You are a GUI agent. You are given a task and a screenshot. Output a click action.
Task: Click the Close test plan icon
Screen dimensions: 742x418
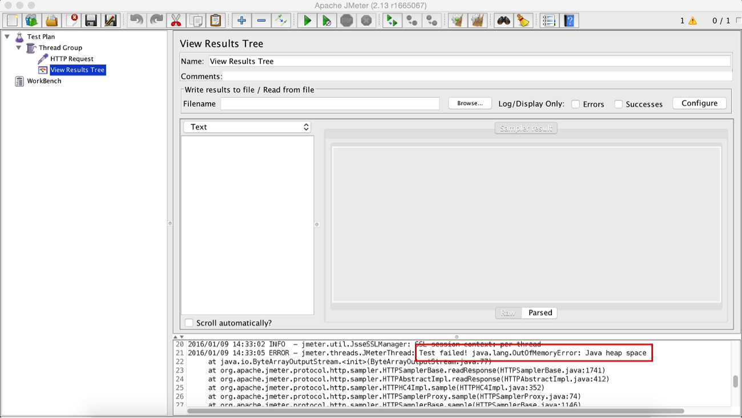(71, 21)
